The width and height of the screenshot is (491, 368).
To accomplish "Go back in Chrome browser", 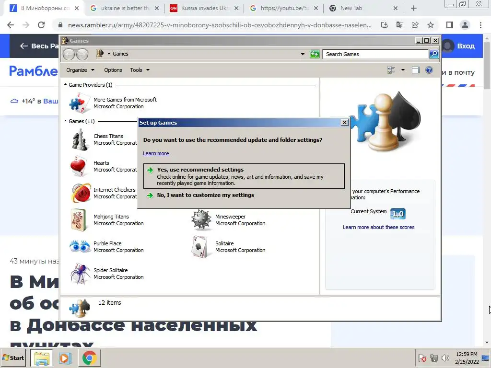I will [x=11, y=25].
